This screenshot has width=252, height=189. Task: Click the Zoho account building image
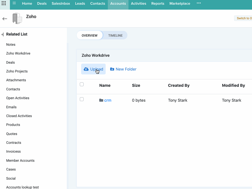[x=17, y=18]
